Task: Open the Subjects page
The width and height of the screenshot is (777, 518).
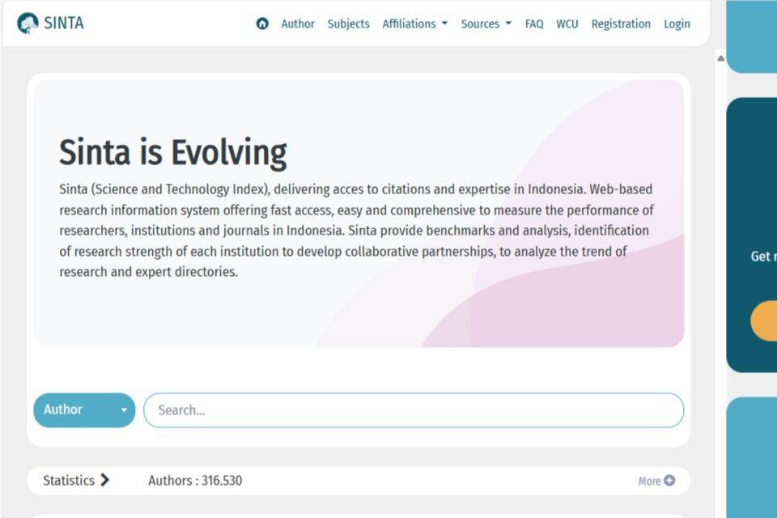Action: coord(348,23)
